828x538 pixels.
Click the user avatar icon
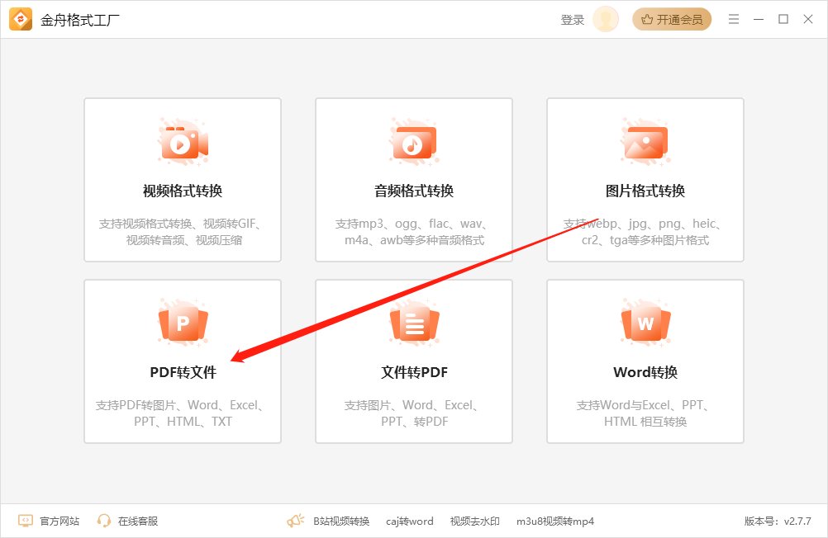coord(606,20)
